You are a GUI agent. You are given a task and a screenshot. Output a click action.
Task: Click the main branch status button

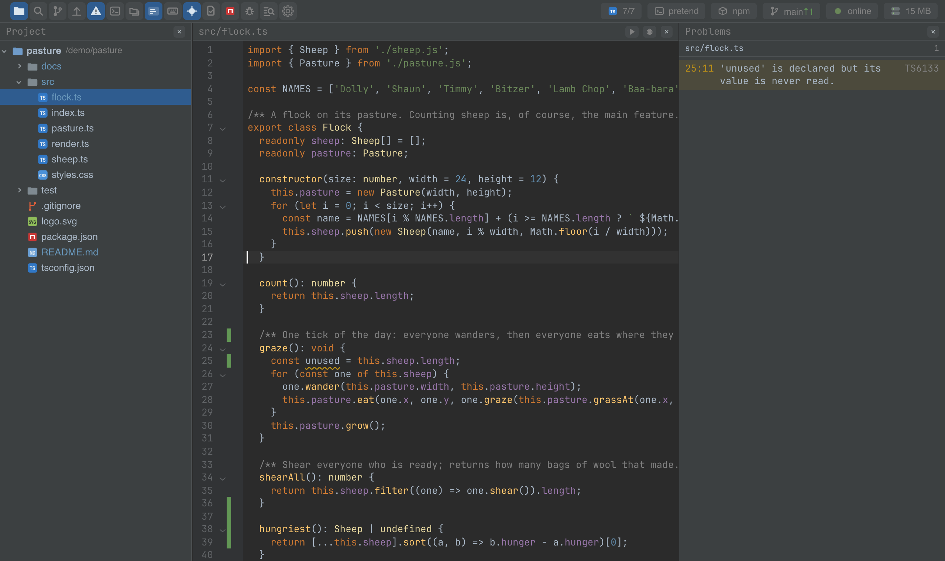[791, 11]
